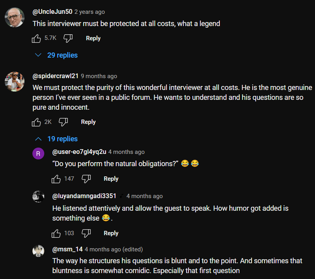Click the "9 months ago" timestamp
The image size is (315, 279).
[99, 76]
